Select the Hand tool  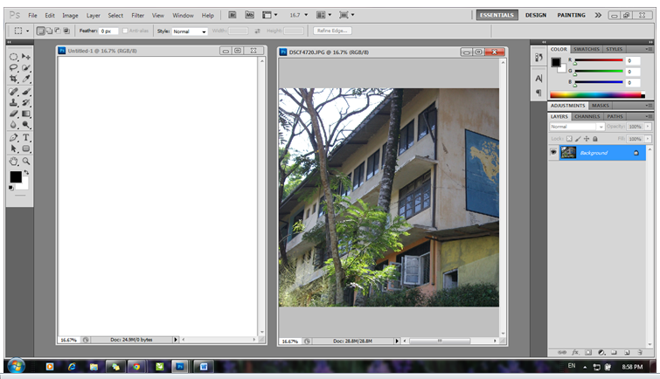[x=13, y=161]
